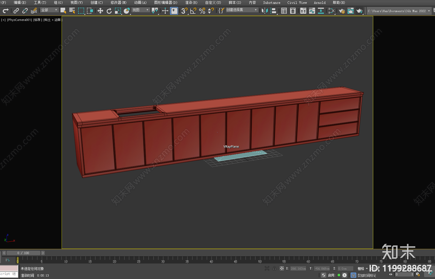Click the Render Production teapot icon

click(x=359, y=11)
